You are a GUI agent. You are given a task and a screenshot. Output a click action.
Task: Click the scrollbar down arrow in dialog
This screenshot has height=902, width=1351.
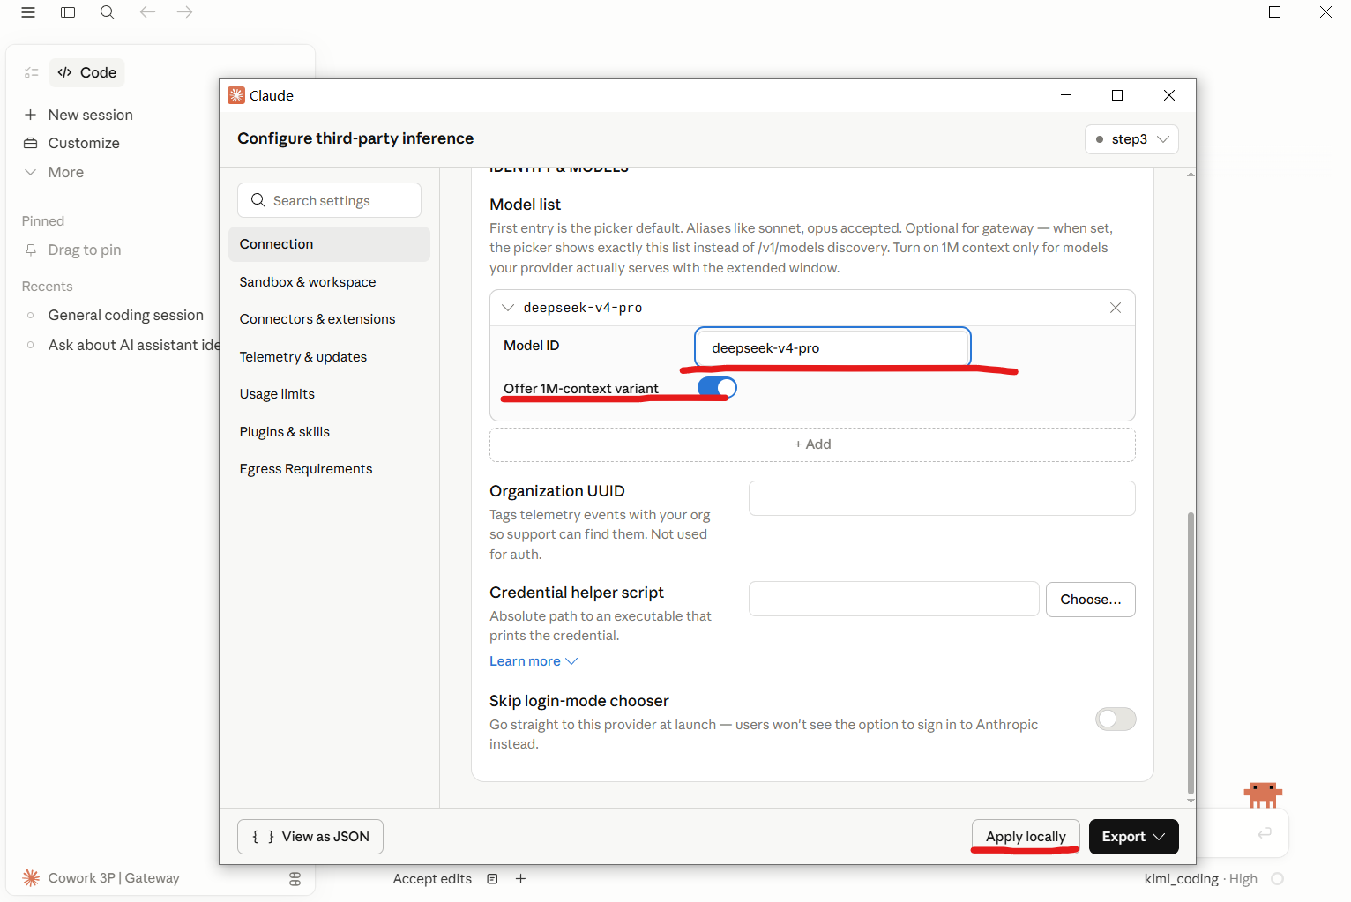(x=1191, y=801)
